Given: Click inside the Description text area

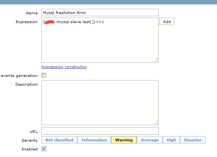Looking at the screenshot, I should pos(100,103).
